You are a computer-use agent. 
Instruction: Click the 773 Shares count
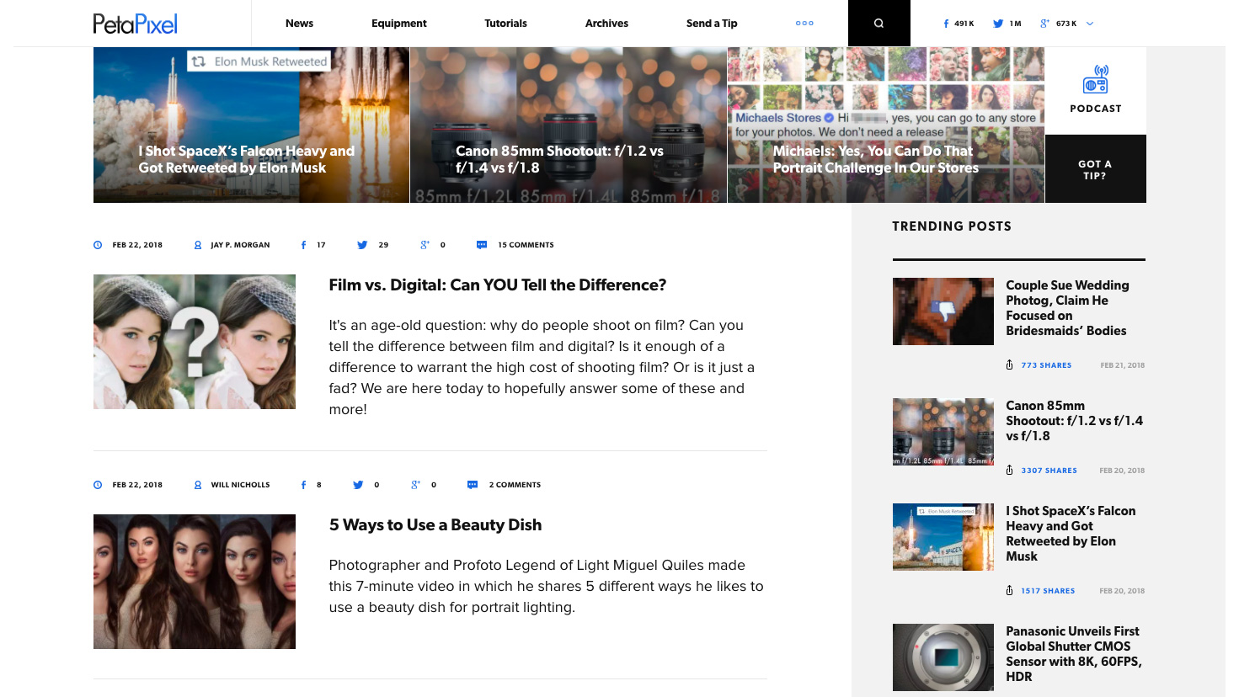click(1046, 365)
